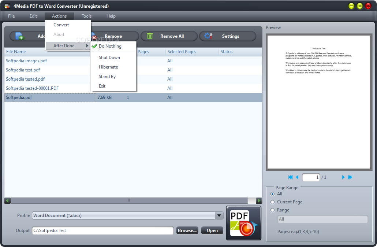Select Shut Down after done
Screen dimensions: 377x247
click(x=113, y=57)
